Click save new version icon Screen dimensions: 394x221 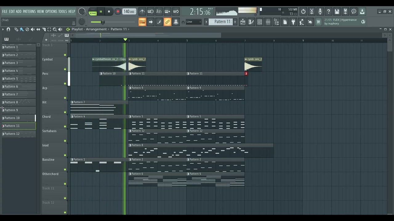point(345,12)
